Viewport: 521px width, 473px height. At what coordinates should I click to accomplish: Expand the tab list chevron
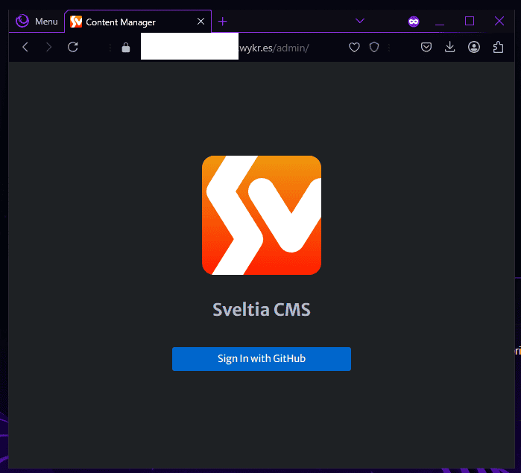click(360, 21)
